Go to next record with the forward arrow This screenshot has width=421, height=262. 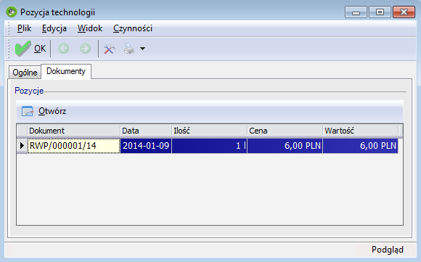click(x=86, y=49)
